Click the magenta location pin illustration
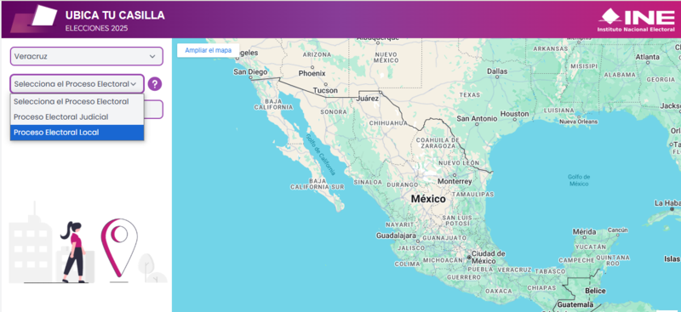 119,247
